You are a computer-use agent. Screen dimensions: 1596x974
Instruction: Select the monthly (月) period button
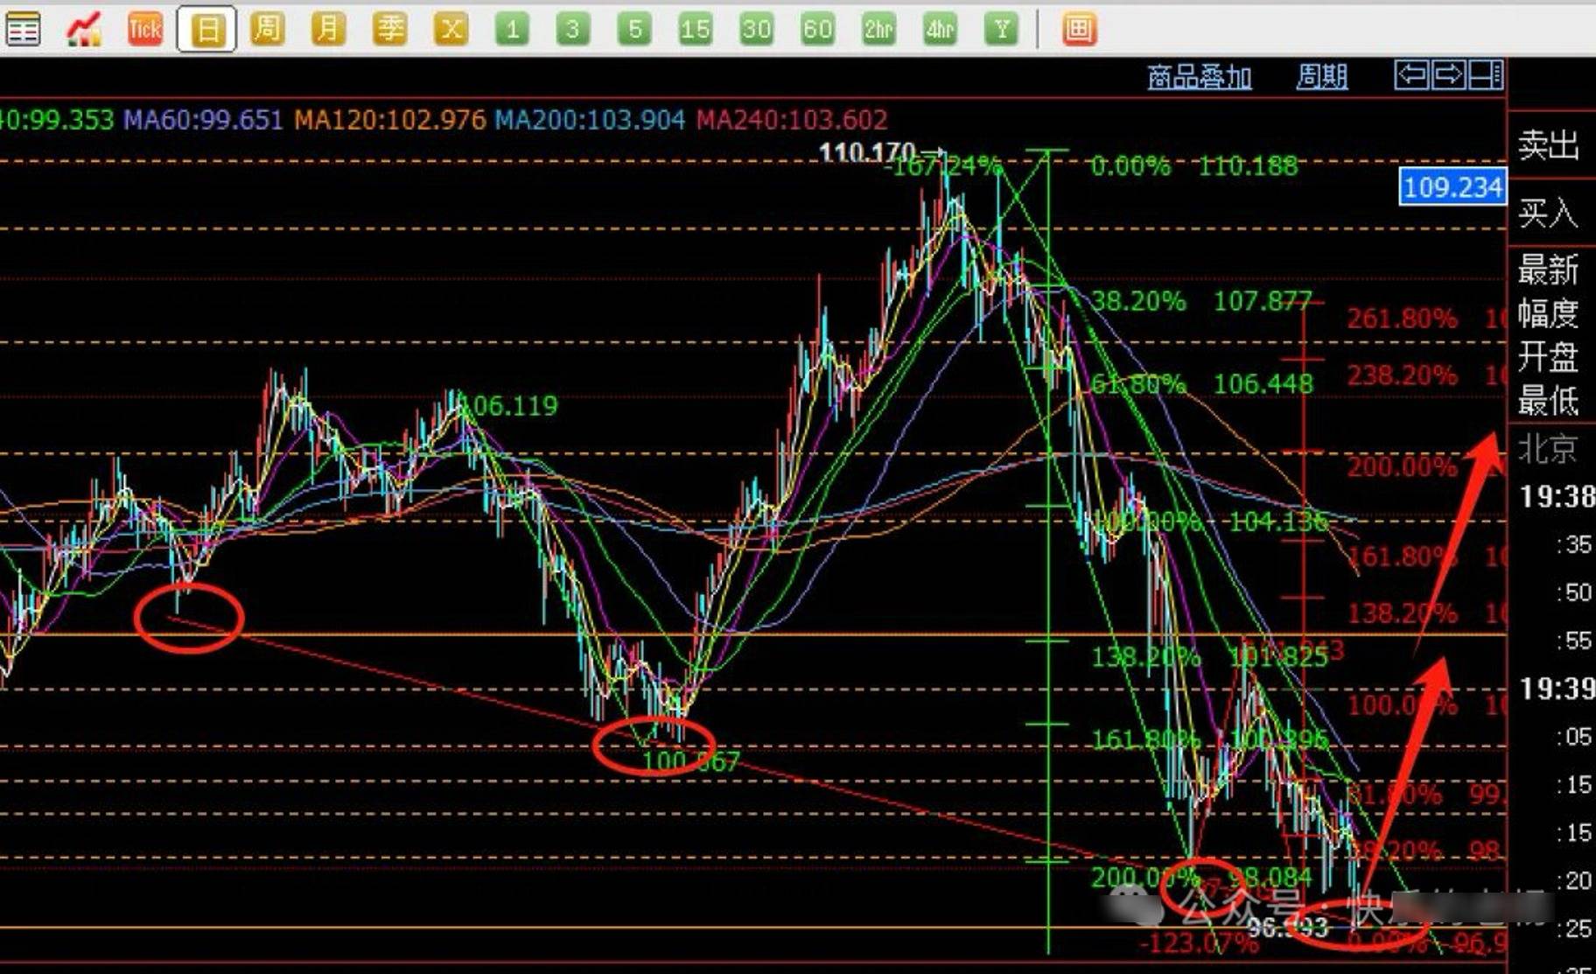tap(328, 30)
